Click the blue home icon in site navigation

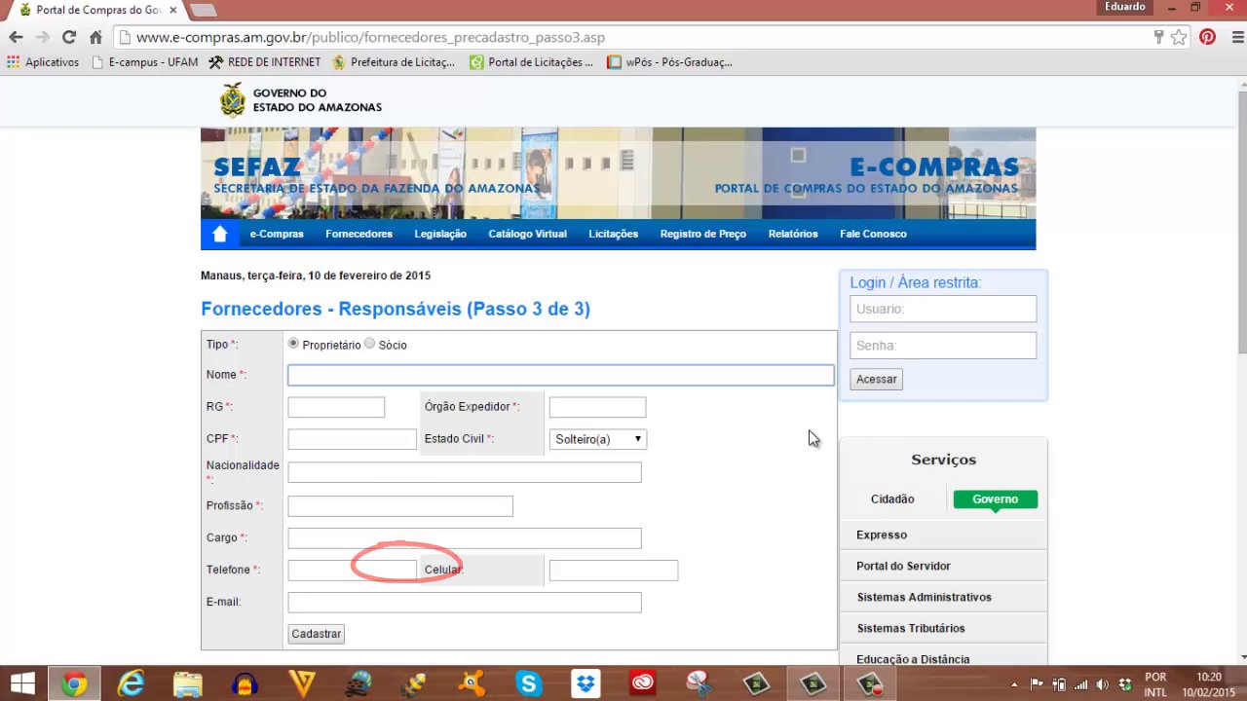[x=219, y=234]
